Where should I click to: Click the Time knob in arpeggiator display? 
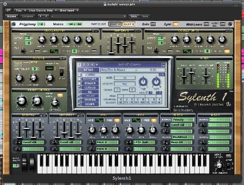click(143, 82)
